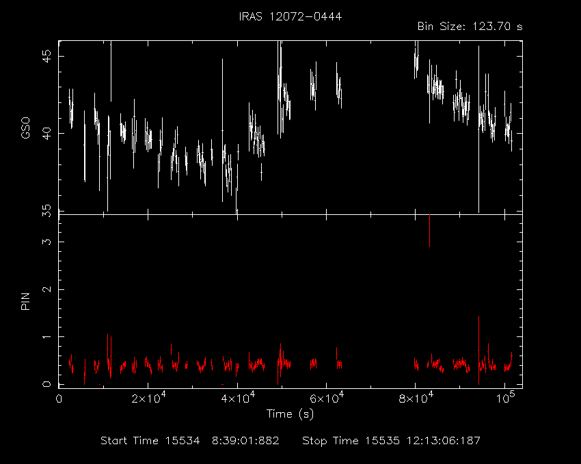Click the 35 tick label on GSO axis
Image resolution: width=581 pixels, height=464 pixels.
coord(47,211)
